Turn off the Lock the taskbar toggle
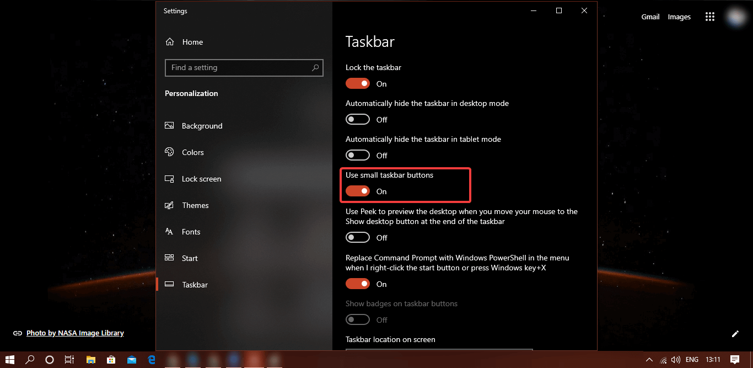Viewport: 753px width, 368px height. coord(358,83)
